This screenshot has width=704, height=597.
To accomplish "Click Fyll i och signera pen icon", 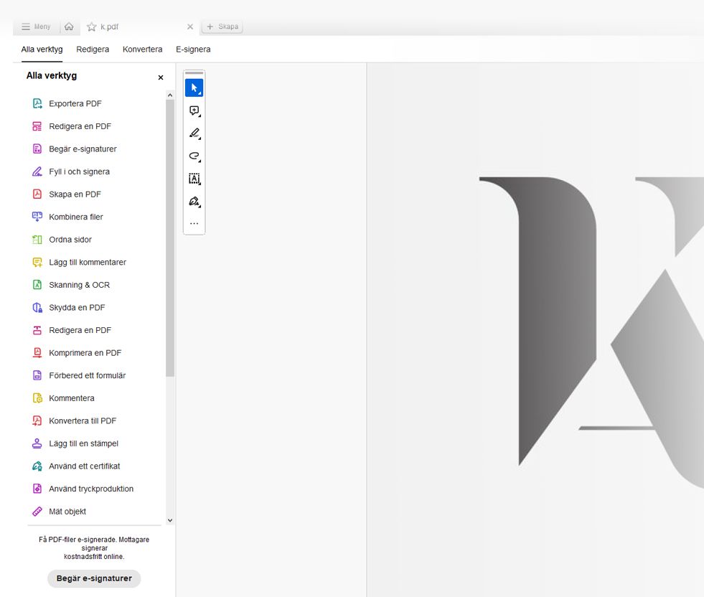I will coord(37,171).
